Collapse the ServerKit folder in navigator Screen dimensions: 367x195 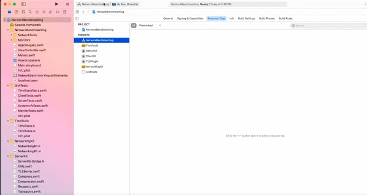8,156
